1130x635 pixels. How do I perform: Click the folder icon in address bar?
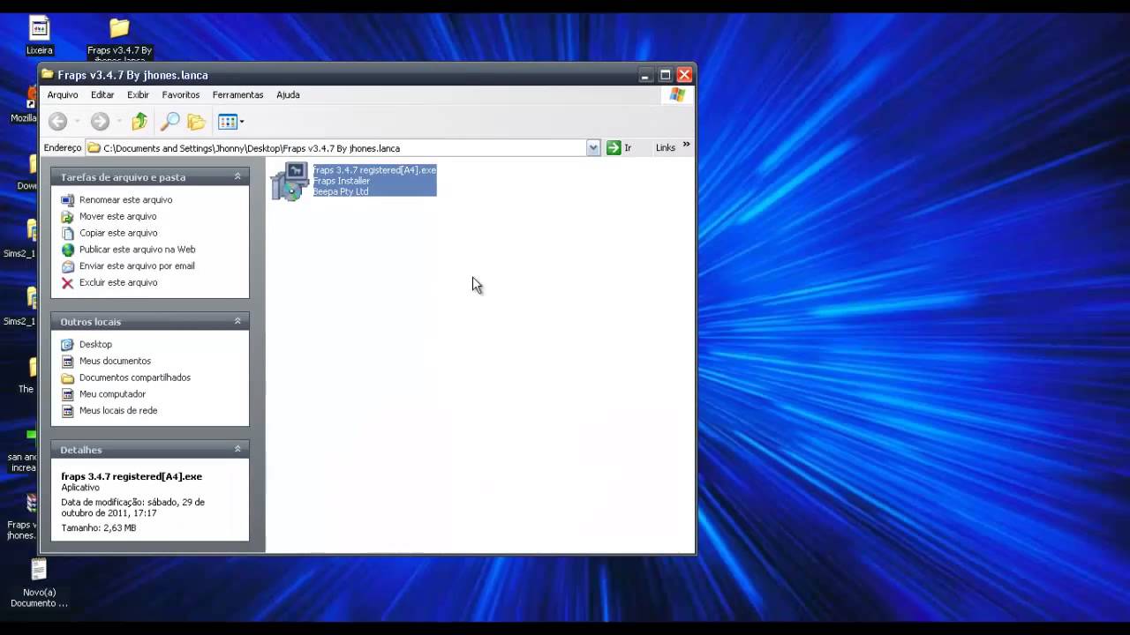coord(94,148)
